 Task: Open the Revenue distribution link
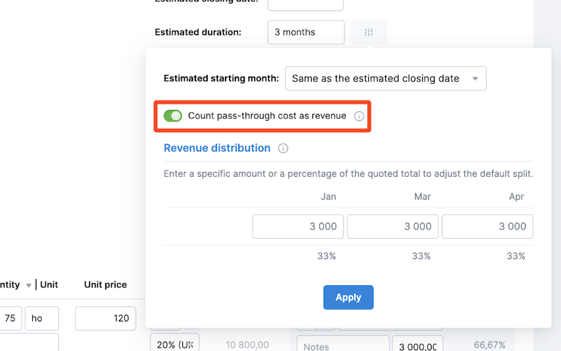217,148
